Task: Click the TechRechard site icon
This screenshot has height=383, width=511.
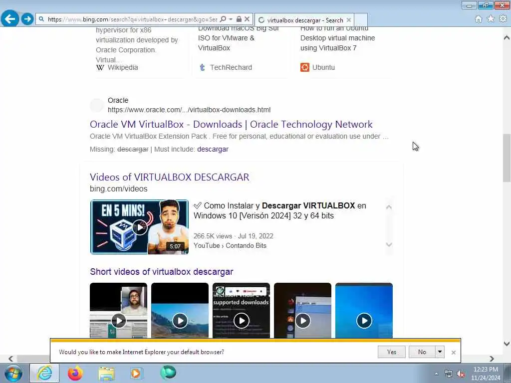Action: (x=203, y=67)
